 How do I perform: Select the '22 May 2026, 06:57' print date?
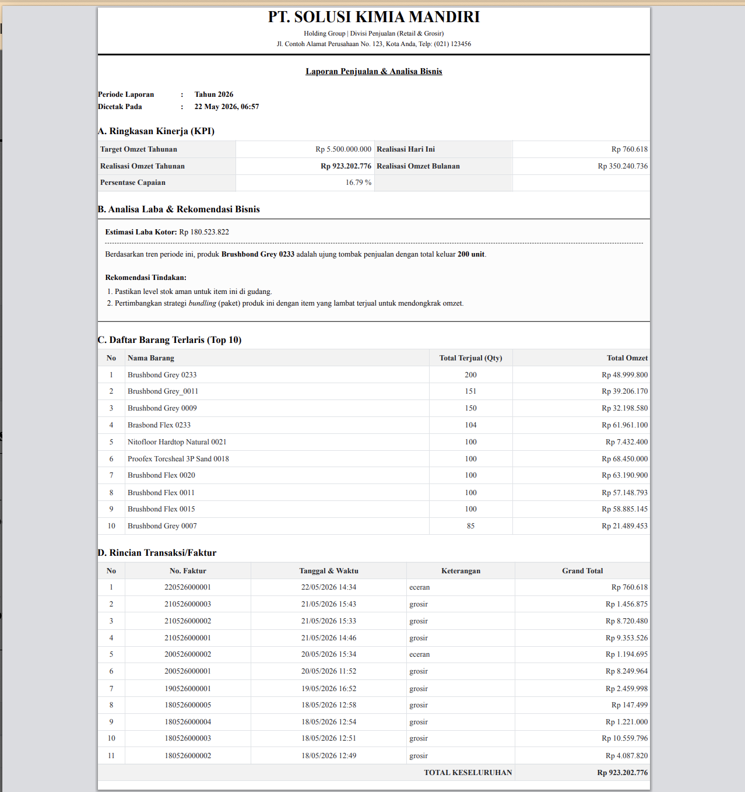point(227,107)
